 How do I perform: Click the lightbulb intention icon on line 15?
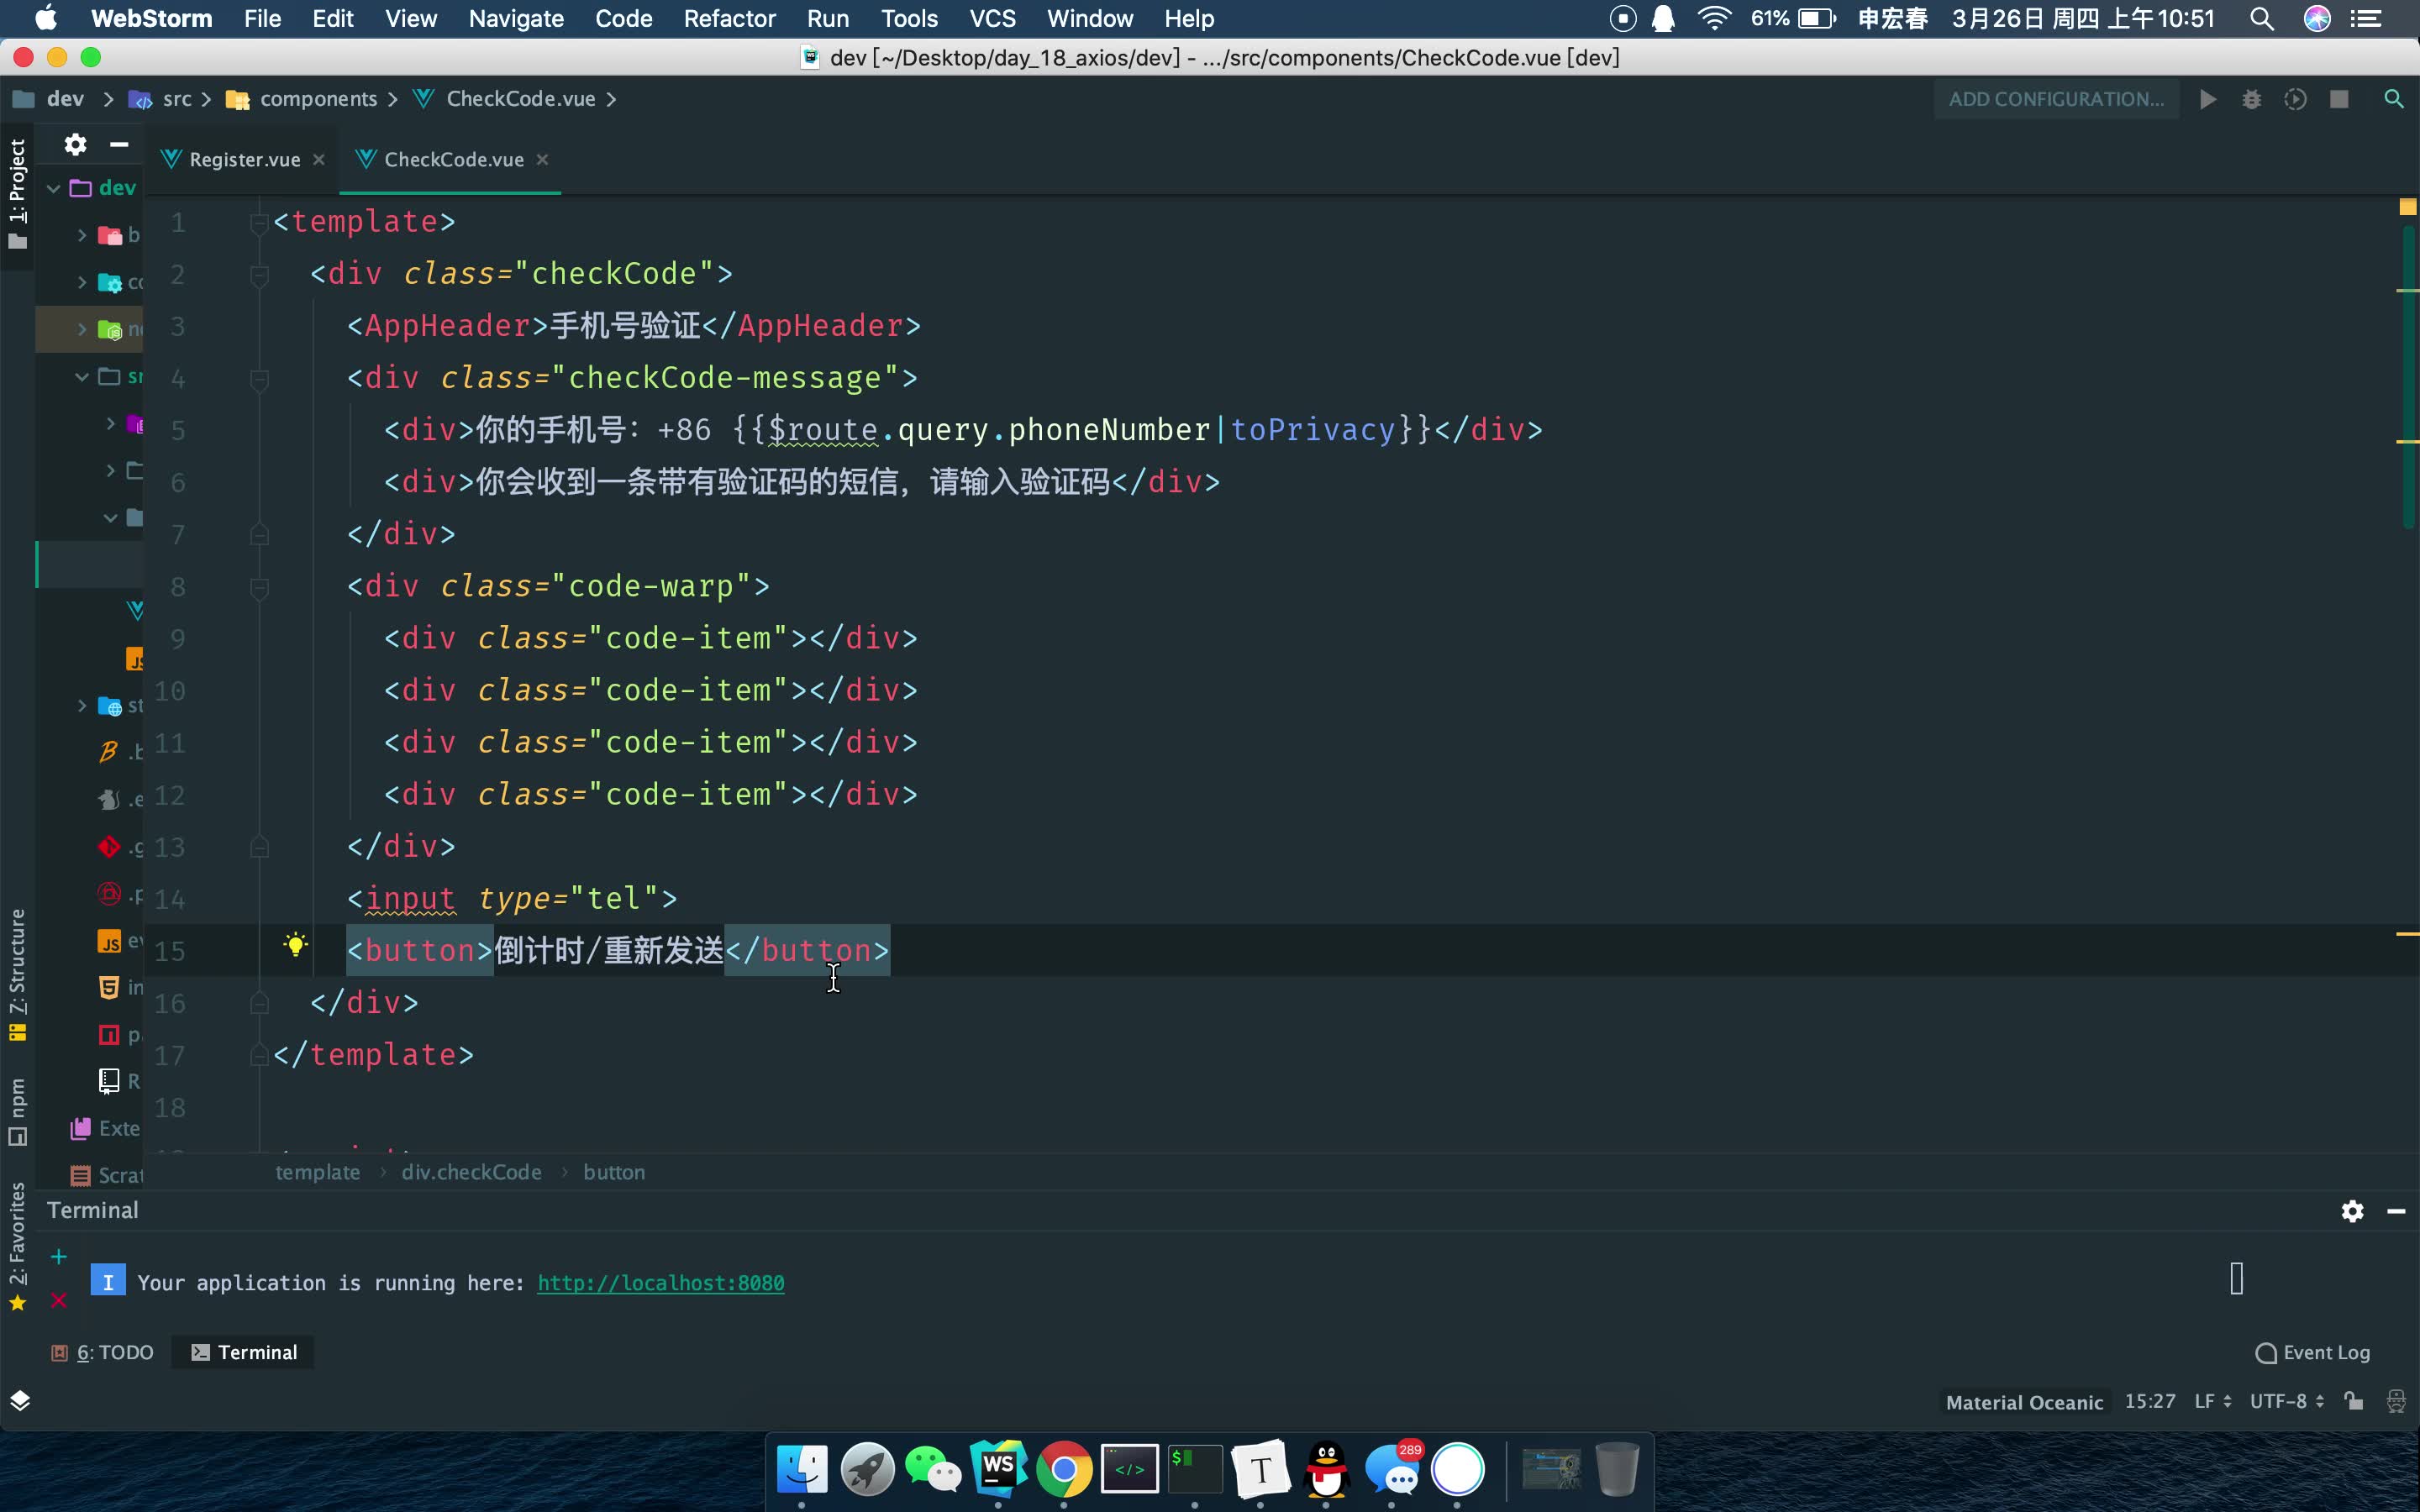point(295,944)
